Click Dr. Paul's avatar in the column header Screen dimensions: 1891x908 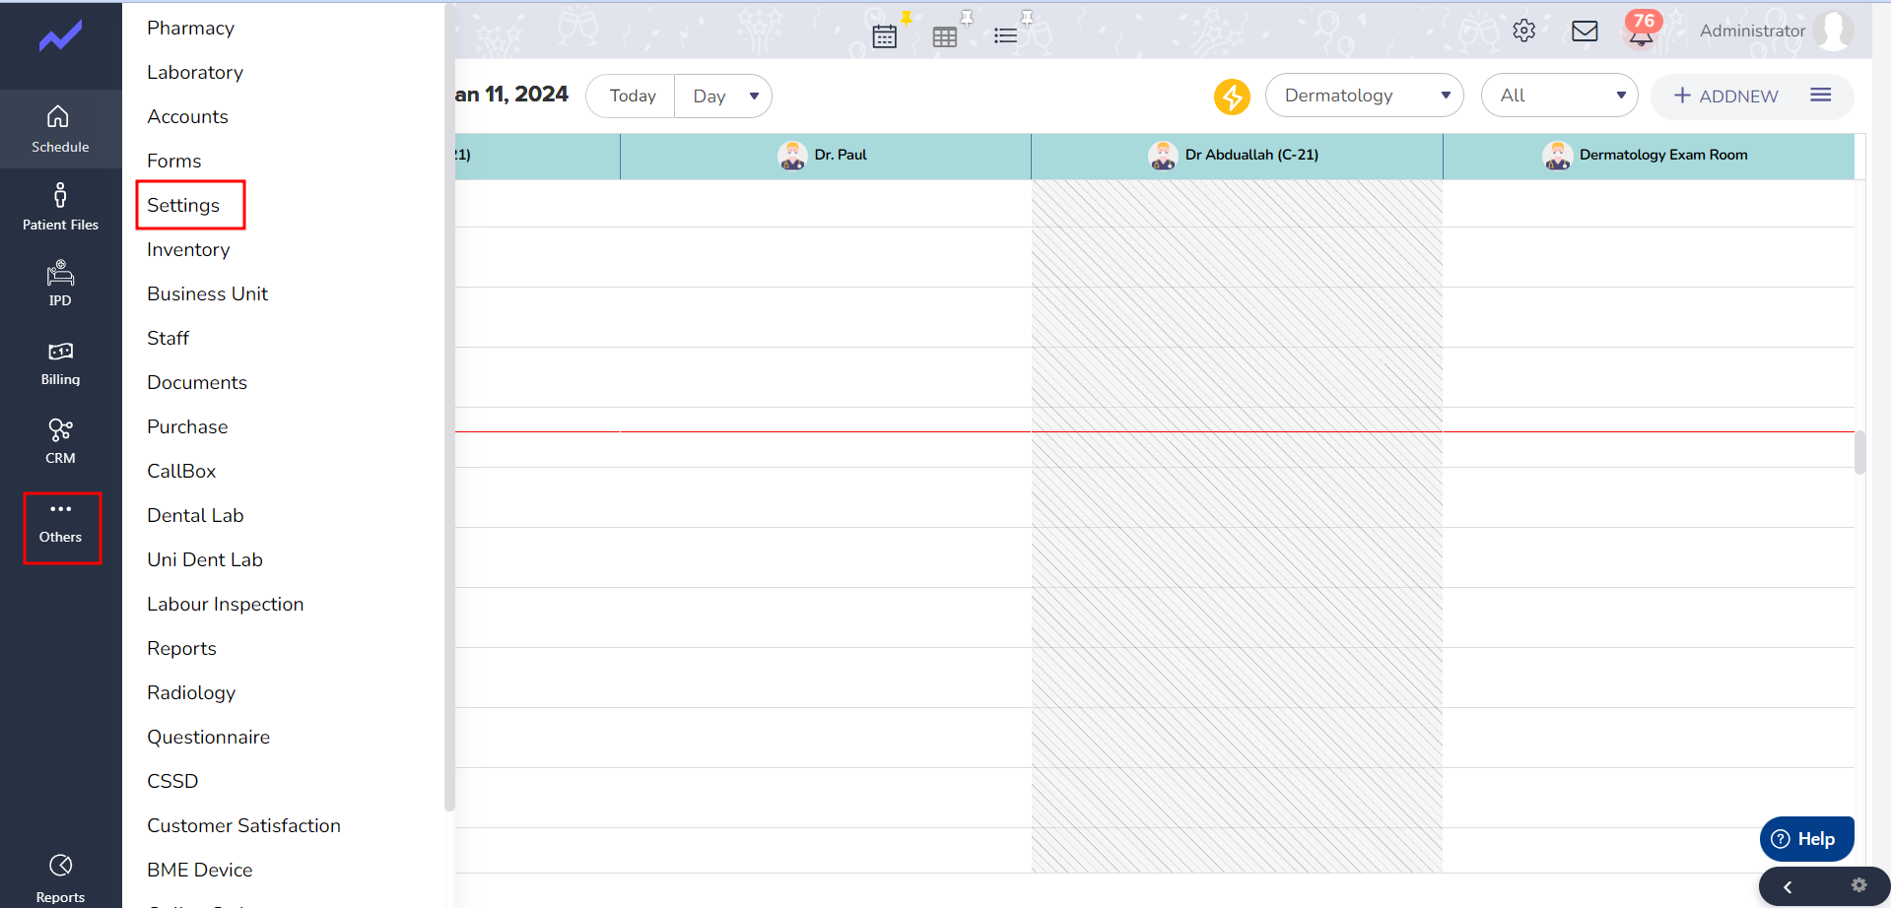(x=792, y=156)
